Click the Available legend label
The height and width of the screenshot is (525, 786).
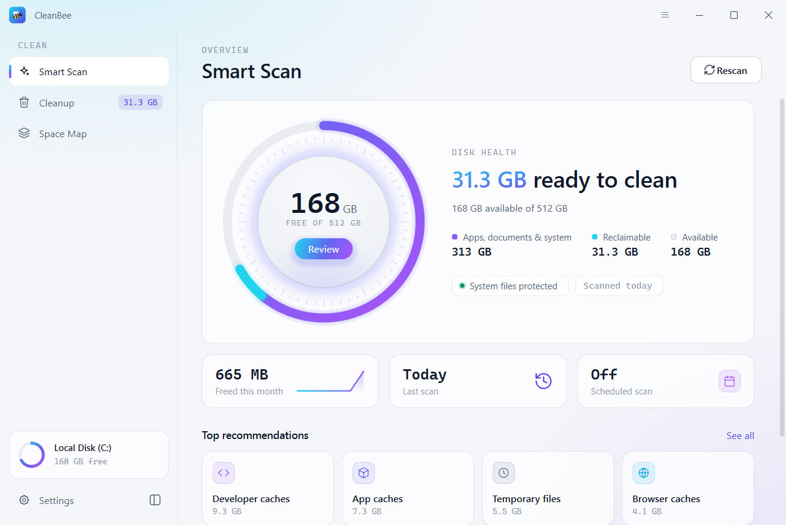pos(700,238)
